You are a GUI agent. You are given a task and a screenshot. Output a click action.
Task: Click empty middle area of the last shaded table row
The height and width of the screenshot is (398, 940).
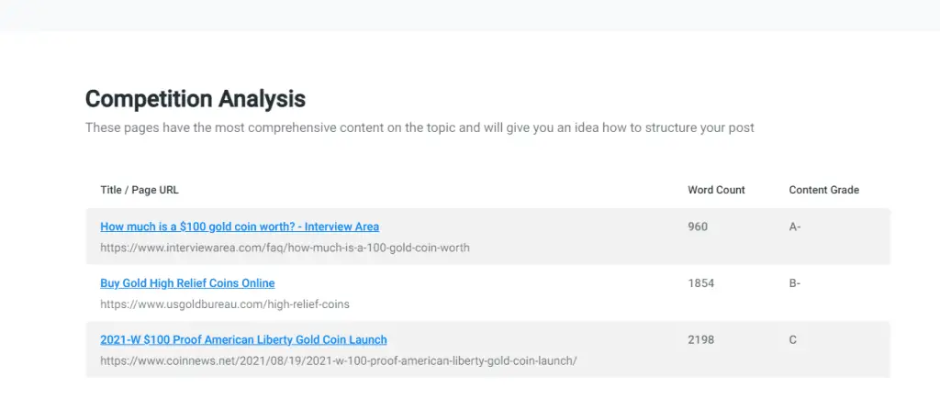[624, 349]
